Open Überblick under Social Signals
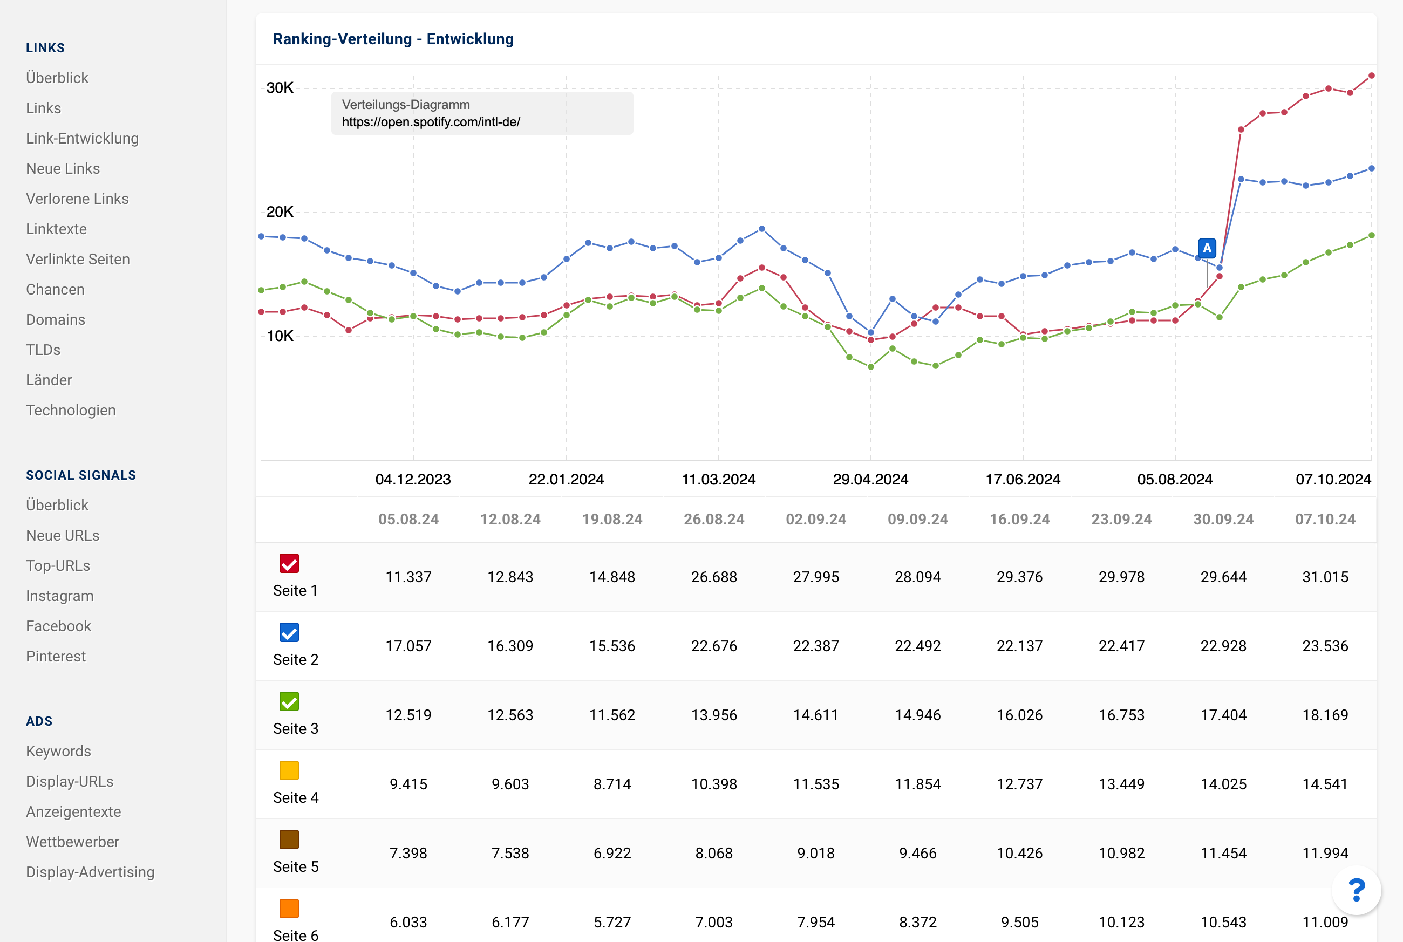The image size is (1403, 942). [57, 505]
